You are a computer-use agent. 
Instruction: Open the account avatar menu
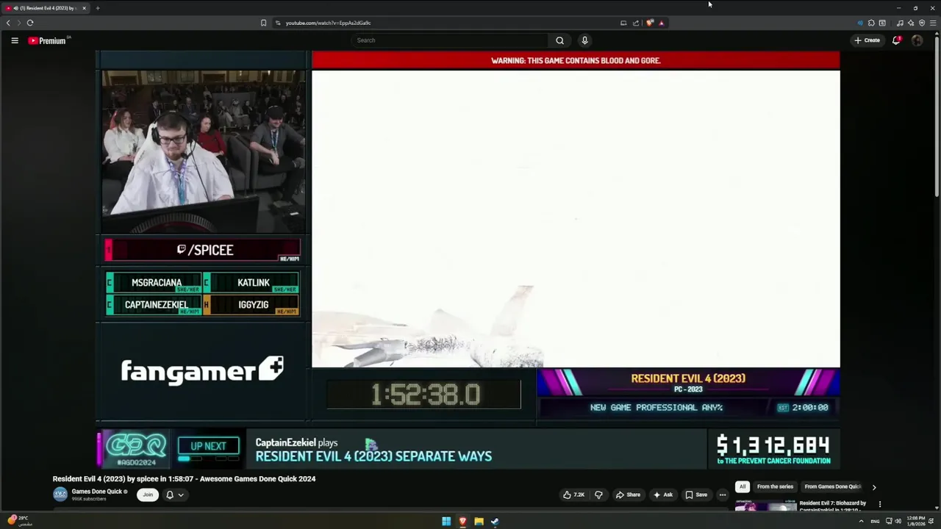pyautogui.click(x=917, y=40)
